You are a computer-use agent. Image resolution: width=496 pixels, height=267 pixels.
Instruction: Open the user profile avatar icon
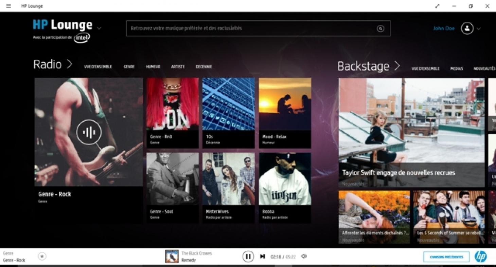tap(467, 28)
